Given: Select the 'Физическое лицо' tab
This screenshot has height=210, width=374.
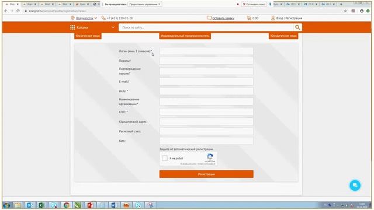Looking at the screenshot, I should [x=88, y=36].
